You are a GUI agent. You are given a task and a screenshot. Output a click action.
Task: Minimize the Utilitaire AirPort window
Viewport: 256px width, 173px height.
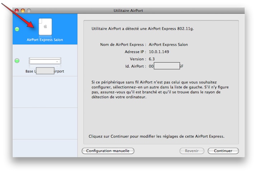(23, 11)
